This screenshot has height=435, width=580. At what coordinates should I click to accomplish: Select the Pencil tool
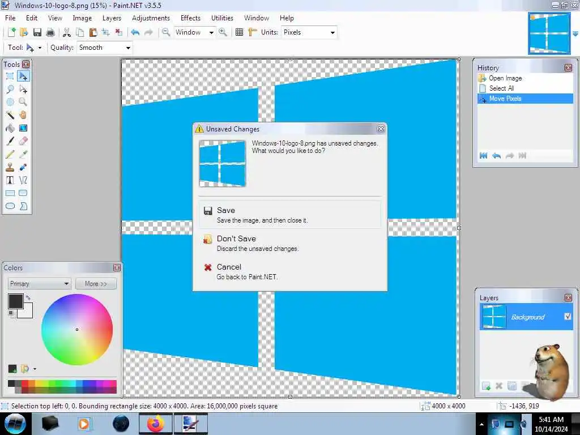(x=10, y=154)
